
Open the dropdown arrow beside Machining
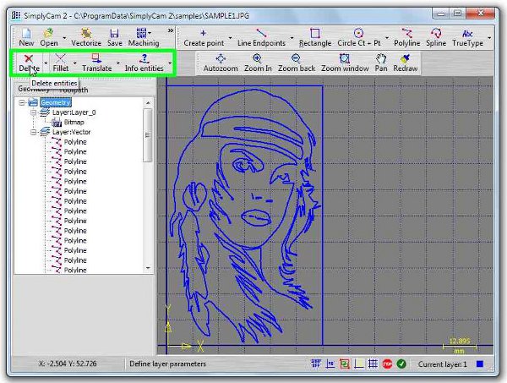pos(150,33)
